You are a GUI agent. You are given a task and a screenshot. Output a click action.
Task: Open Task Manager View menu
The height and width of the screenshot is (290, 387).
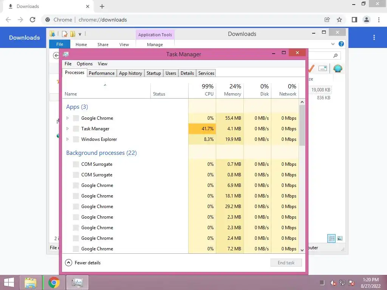coord(102,64)
